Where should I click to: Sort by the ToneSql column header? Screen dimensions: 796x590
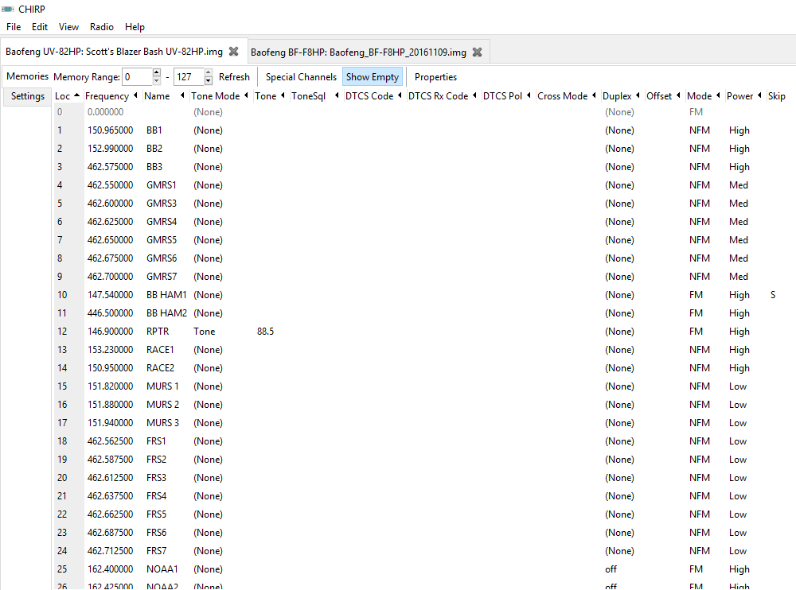tap(315, 96)
